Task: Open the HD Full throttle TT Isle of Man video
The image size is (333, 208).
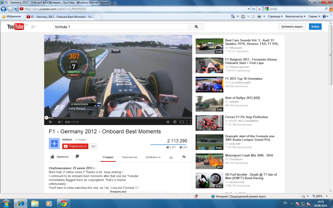Action: click(x=251, y=176)
